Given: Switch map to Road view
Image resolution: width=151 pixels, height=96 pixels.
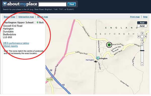Looking at the screenshot, I should tap(142, 23).
